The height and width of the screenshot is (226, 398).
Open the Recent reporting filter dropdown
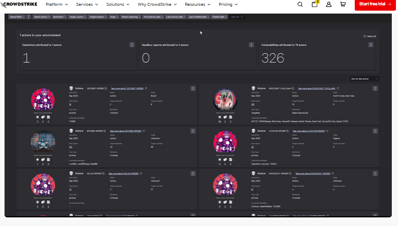click(131, 17)
